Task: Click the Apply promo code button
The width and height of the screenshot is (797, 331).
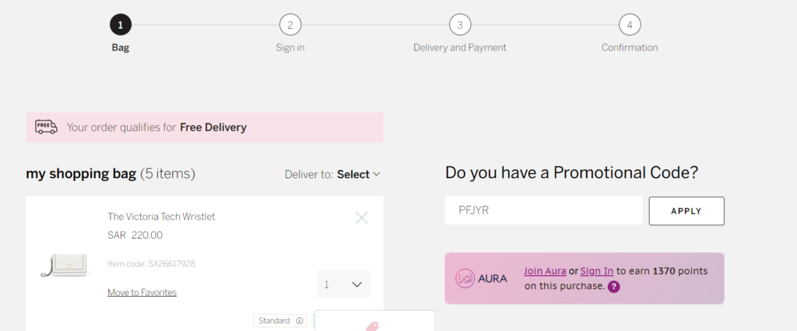Action: tap(686, 211)
